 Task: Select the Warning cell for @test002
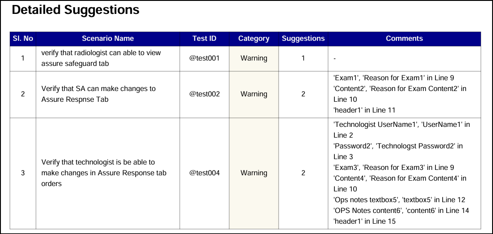pos(254,94)
